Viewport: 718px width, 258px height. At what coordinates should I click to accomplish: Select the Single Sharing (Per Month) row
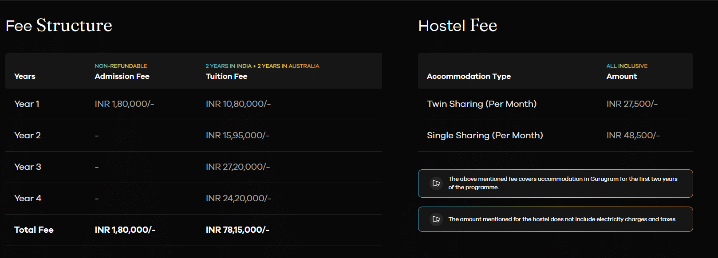(485, 135)
